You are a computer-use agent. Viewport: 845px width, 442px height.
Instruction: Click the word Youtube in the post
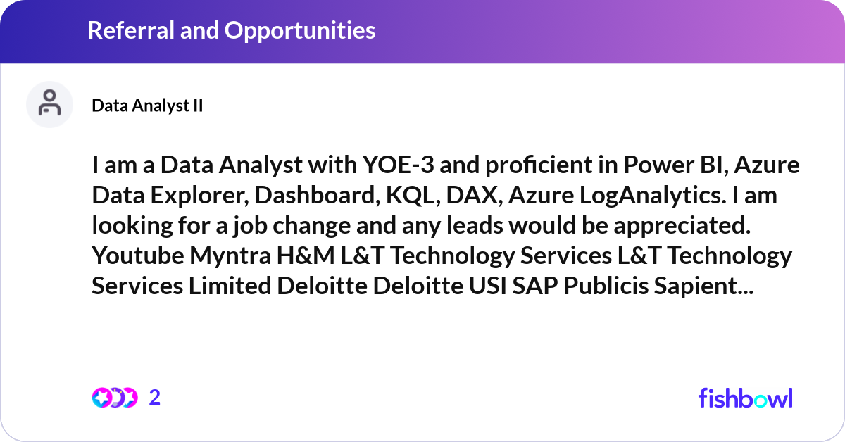pyautogui.click(x=137, y=256)
